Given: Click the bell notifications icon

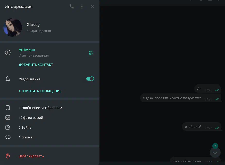Looking at the screenshot, I should [8, 79].
